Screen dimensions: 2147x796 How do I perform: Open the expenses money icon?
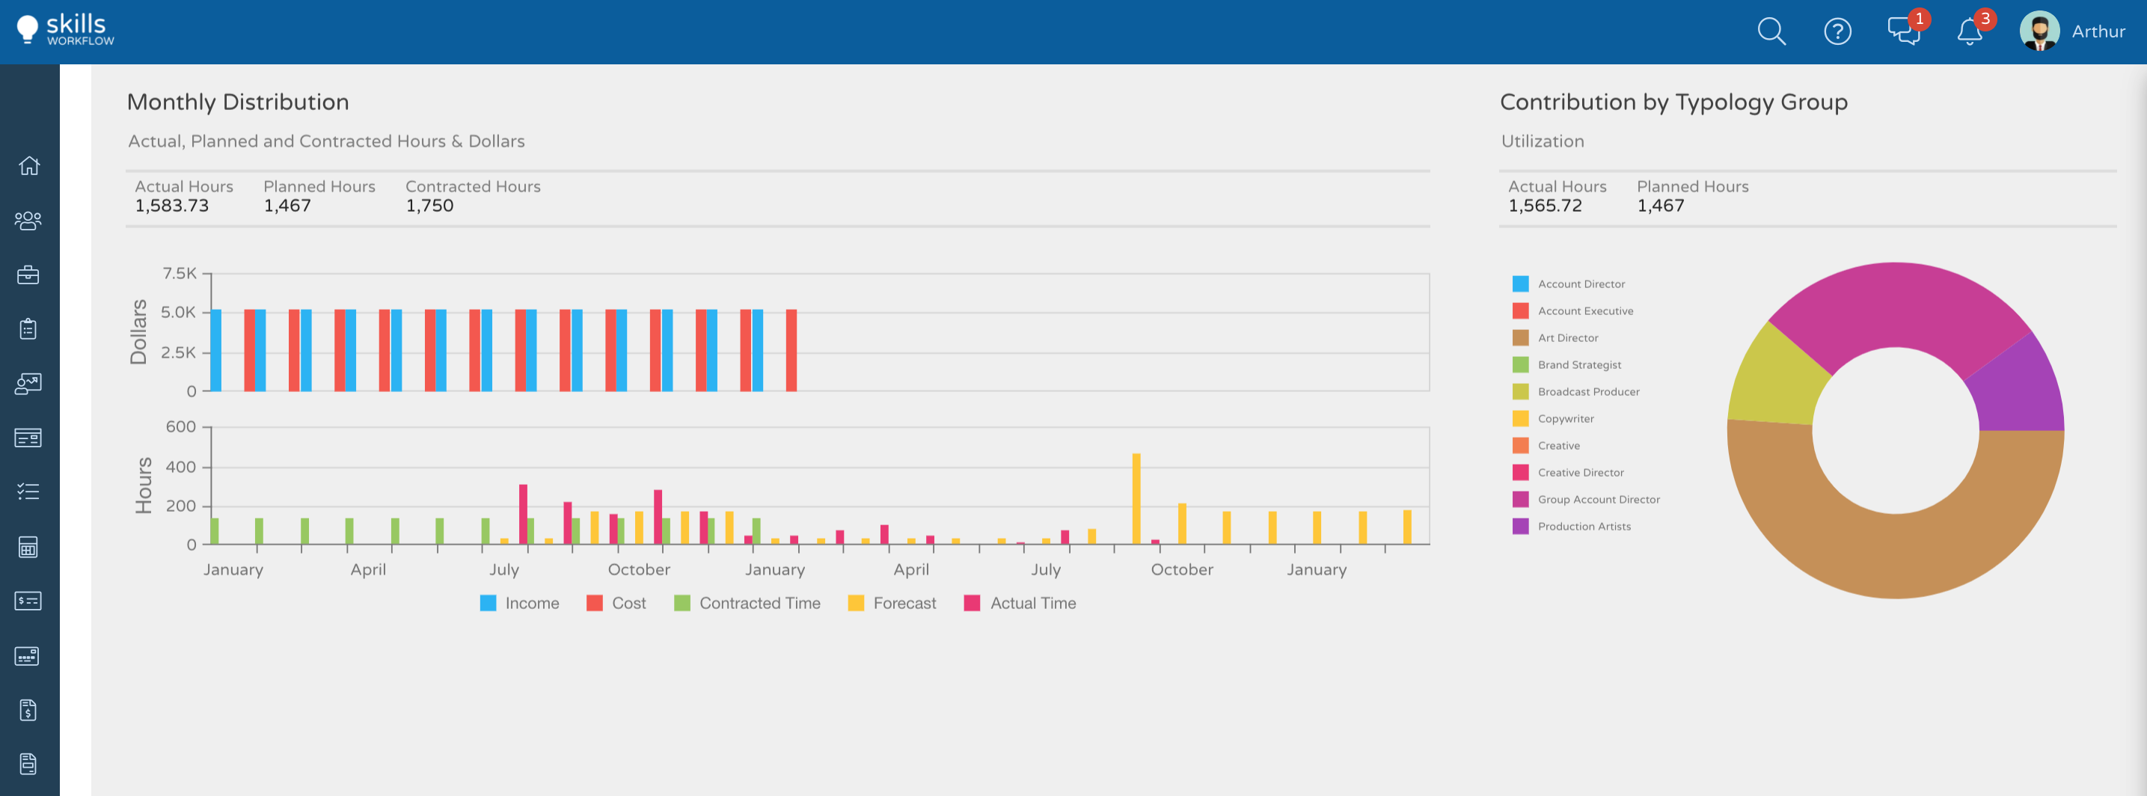pyautogui.click(x=29, y=601)
